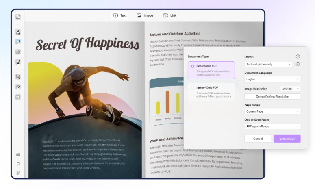The image size is (315, 195).
Task: Expand the Page Range dropdown
Action: pyautogui.click(x=272, y=111)
